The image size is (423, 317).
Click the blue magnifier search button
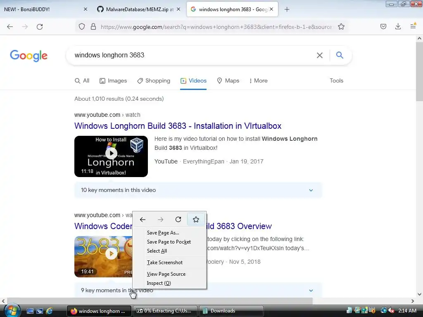340,55
